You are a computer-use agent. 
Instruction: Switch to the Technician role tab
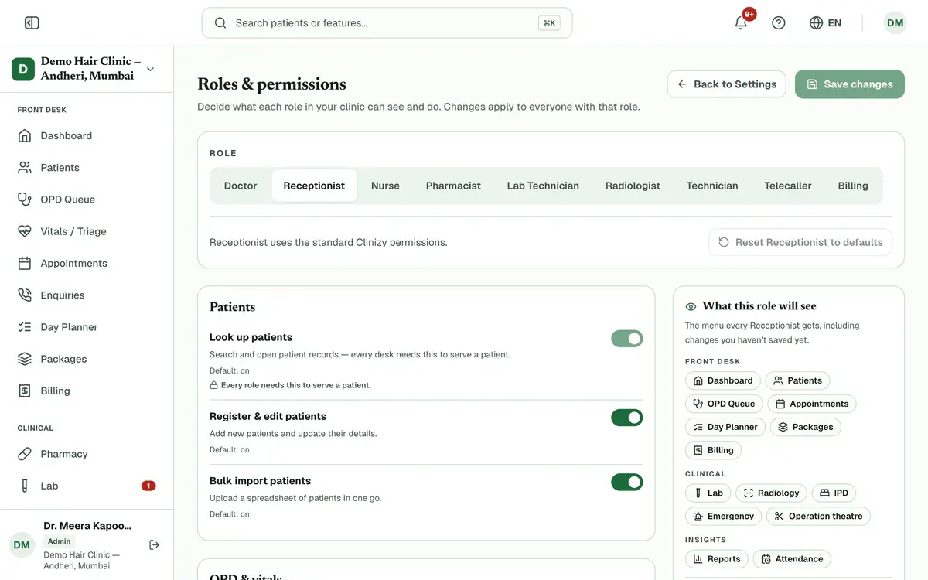coord(712,186)
